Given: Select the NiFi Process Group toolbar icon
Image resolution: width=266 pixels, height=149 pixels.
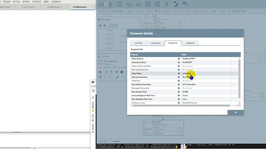Looking at the screenshot, I should point(148,4).
